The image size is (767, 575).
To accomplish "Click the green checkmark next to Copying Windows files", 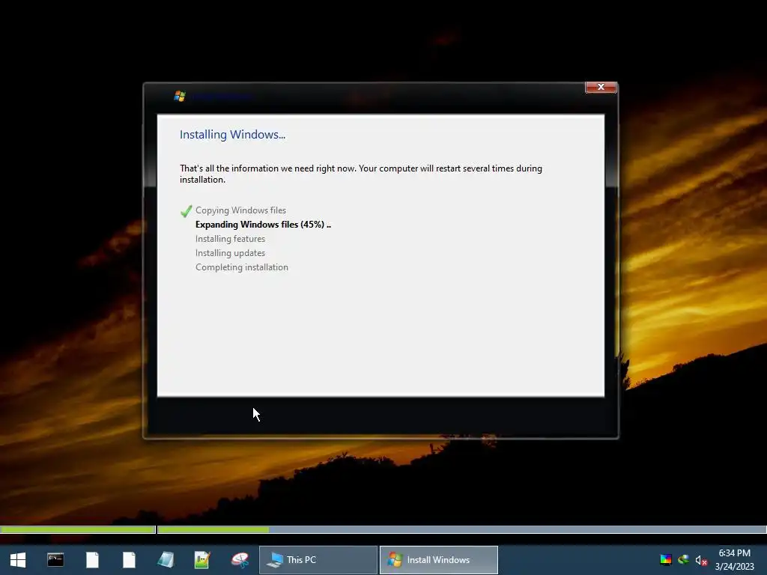I will pos(186,210).
